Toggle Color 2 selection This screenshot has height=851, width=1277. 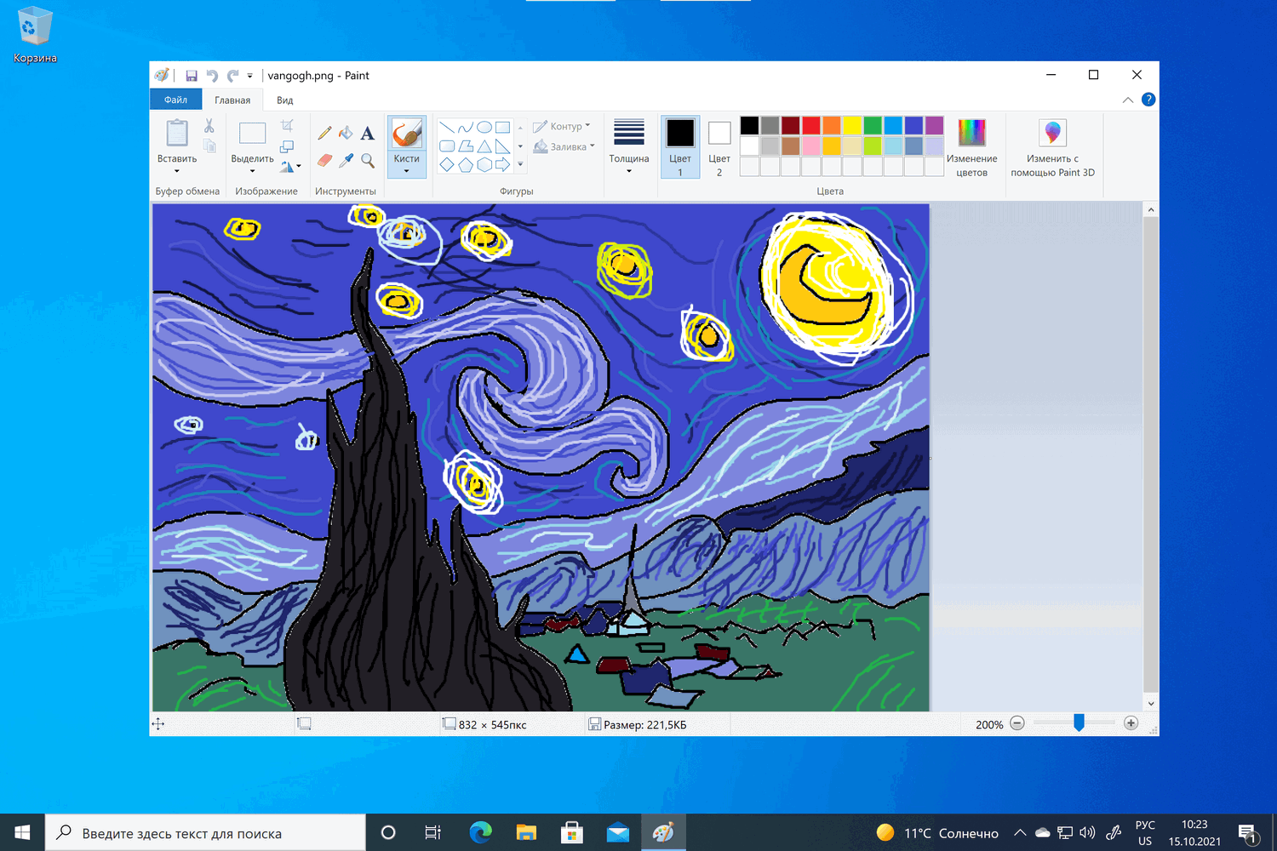point(719,147)
